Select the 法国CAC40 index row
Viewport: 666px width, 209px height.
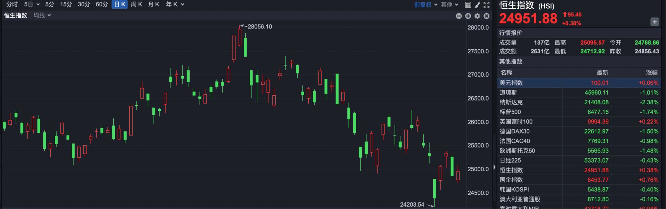click(579, 141)
